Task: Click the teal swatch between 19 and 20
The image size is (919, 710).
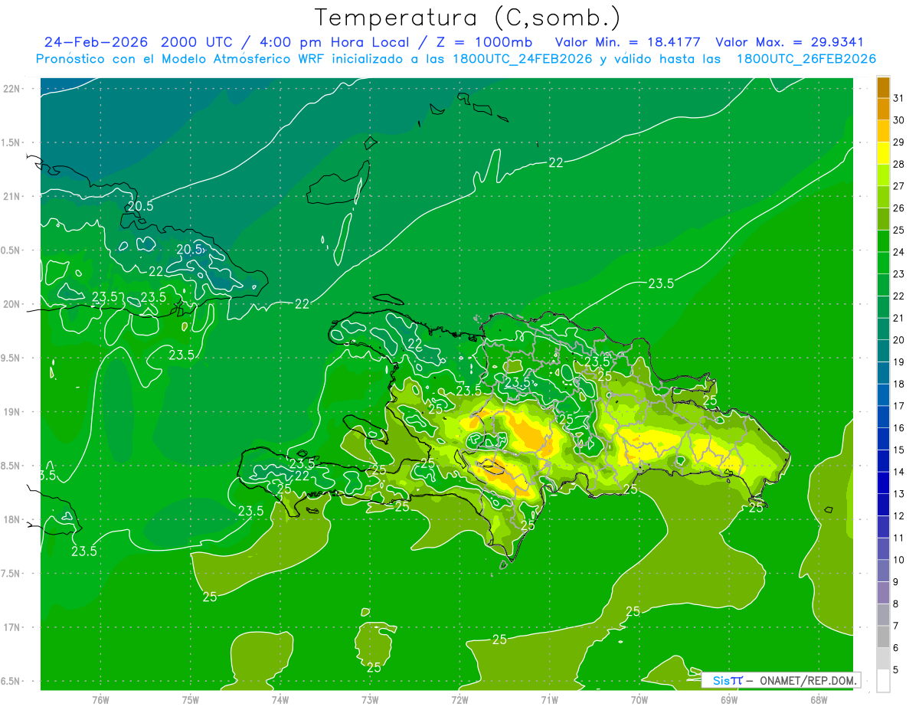Action: coord(883,351)
